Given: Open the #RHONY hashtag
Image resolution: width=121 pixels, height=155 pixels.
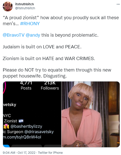Looking at the screenshot, I should tap(30, 24).
